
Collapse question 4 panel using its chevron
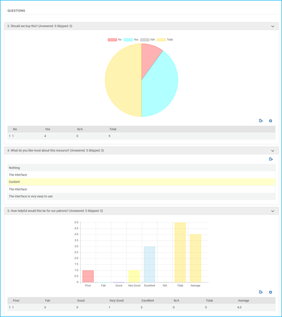coord(273,151)
